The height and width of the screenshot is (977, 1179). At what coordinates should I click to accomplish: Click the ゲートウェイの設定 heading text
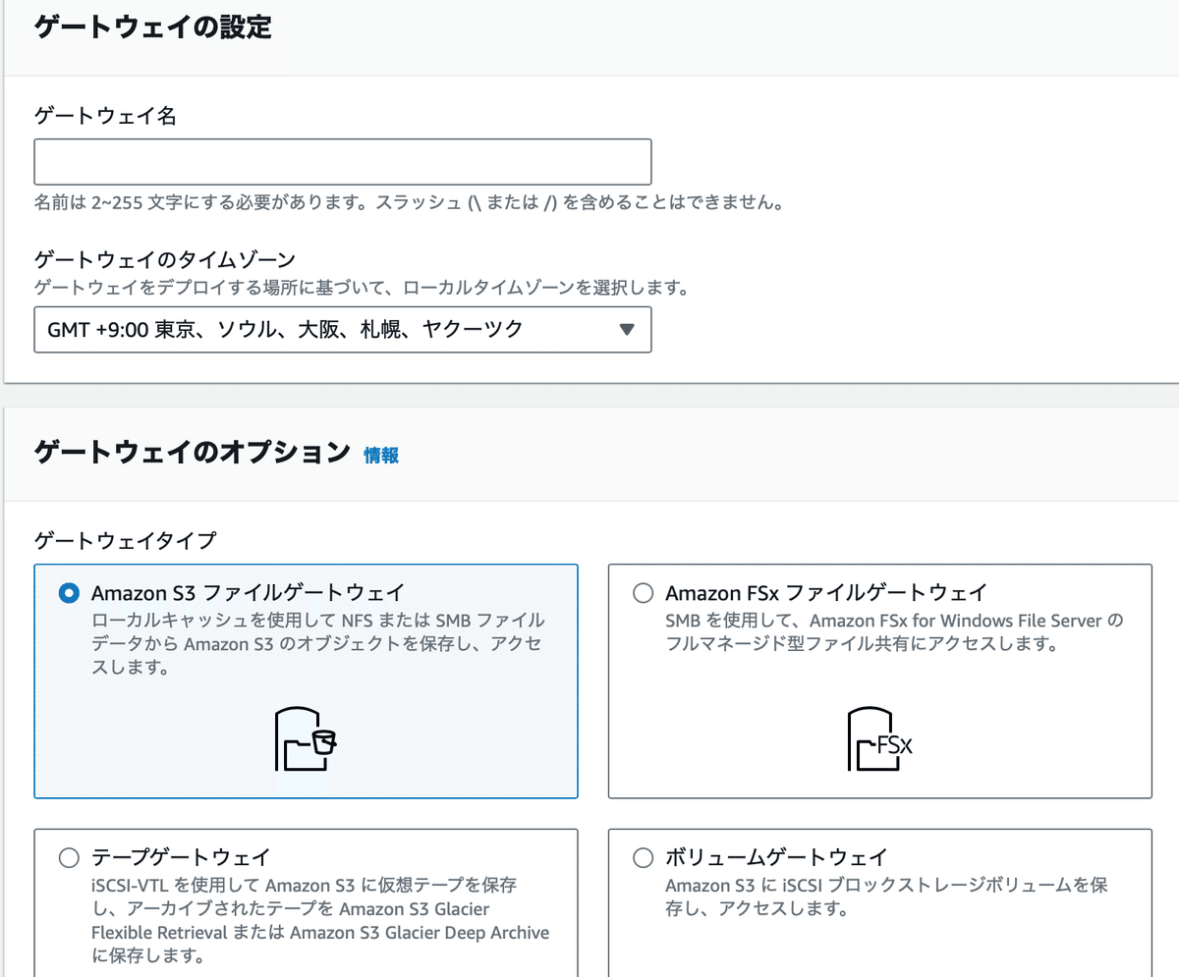point(153,27)
